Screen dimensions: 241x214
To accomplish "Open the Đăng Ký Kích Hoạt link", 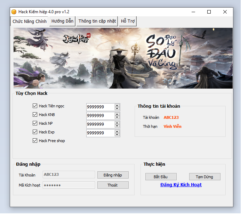I will point(181,185).
